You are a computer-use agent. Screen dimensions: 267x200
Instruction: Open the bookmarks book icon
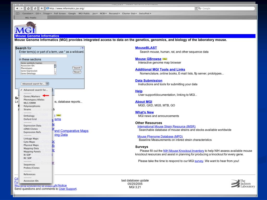pyautogui.click(x=17, y=14)
